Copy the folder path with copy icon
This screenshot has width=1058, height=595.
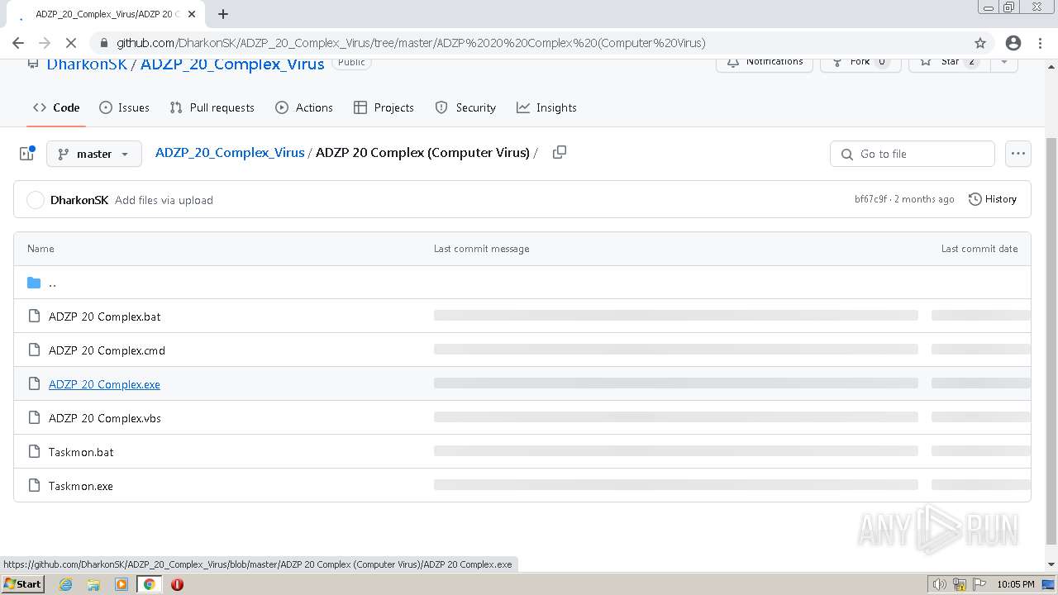(x=560, y=152)
